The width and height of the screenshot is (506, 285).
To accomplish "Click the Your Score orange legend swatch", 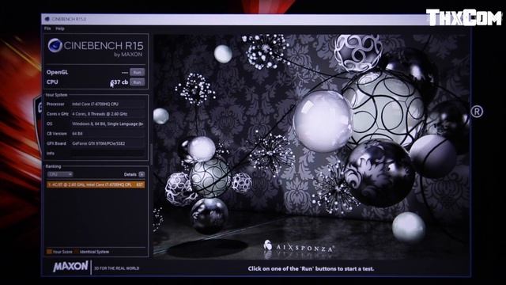I will [x=49, y=252].
